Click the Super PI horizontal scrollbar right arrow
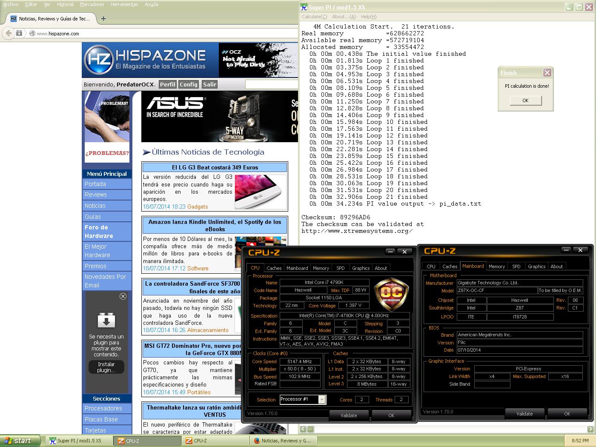The width and height of the screenshot is (596, 447). [x=590, y=429]
